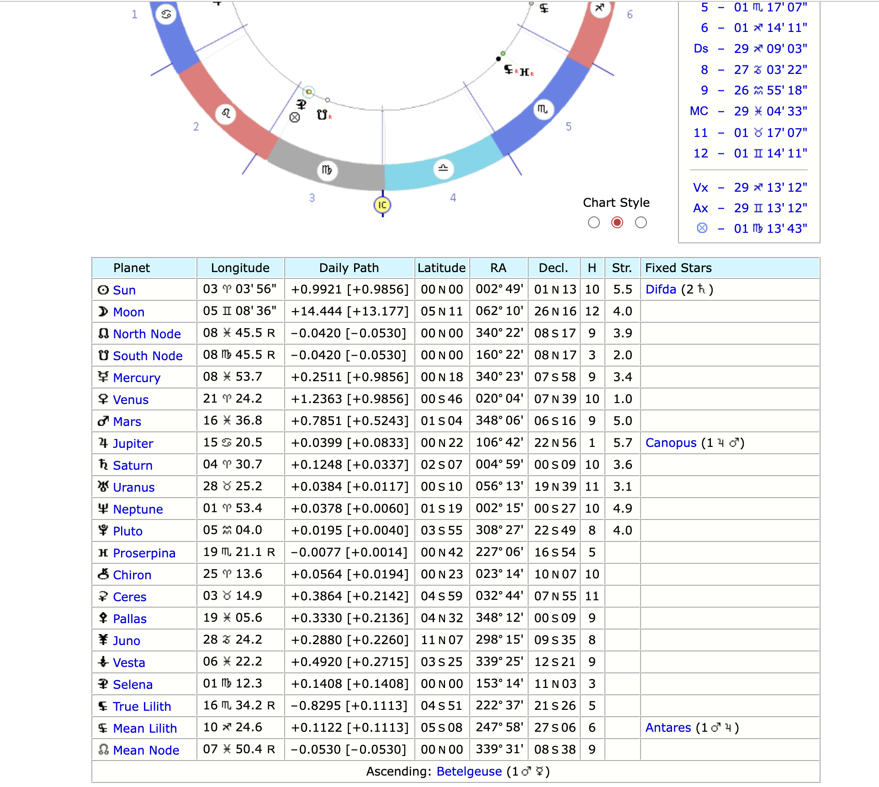Click the Chiron glyph in the table
The width and height of the screenshot is (879, 787).
(x=103, y=574)
